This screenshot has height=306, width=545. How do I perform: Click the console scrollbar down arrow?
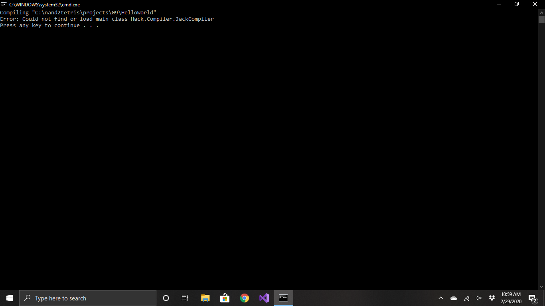coord(541,286)
